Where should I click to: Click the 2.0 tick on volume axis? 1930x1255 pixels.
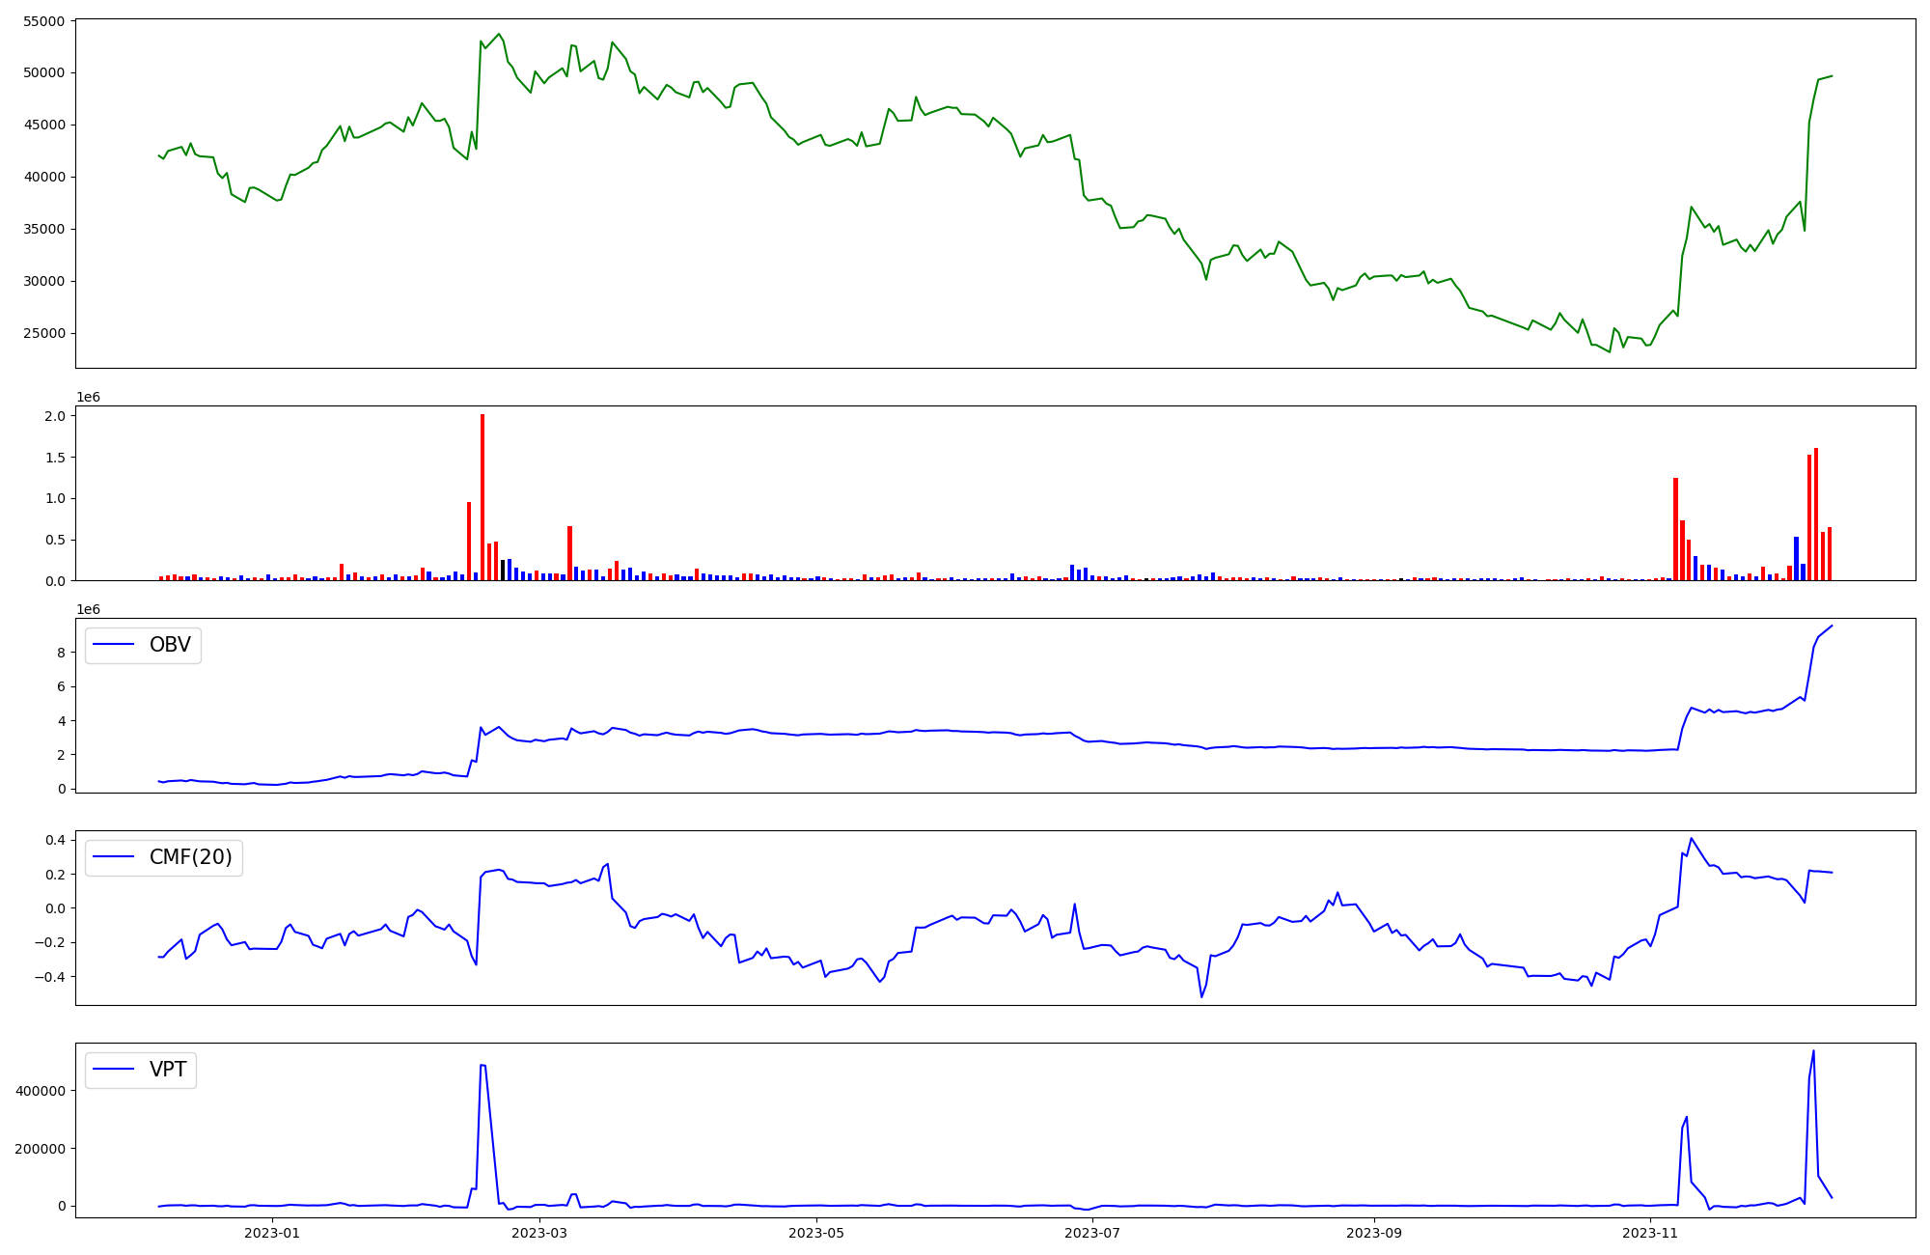55,416
